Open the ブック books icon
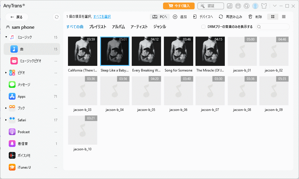Image resolution: width=299 pixels, height=179 pixels. (12, 108)
